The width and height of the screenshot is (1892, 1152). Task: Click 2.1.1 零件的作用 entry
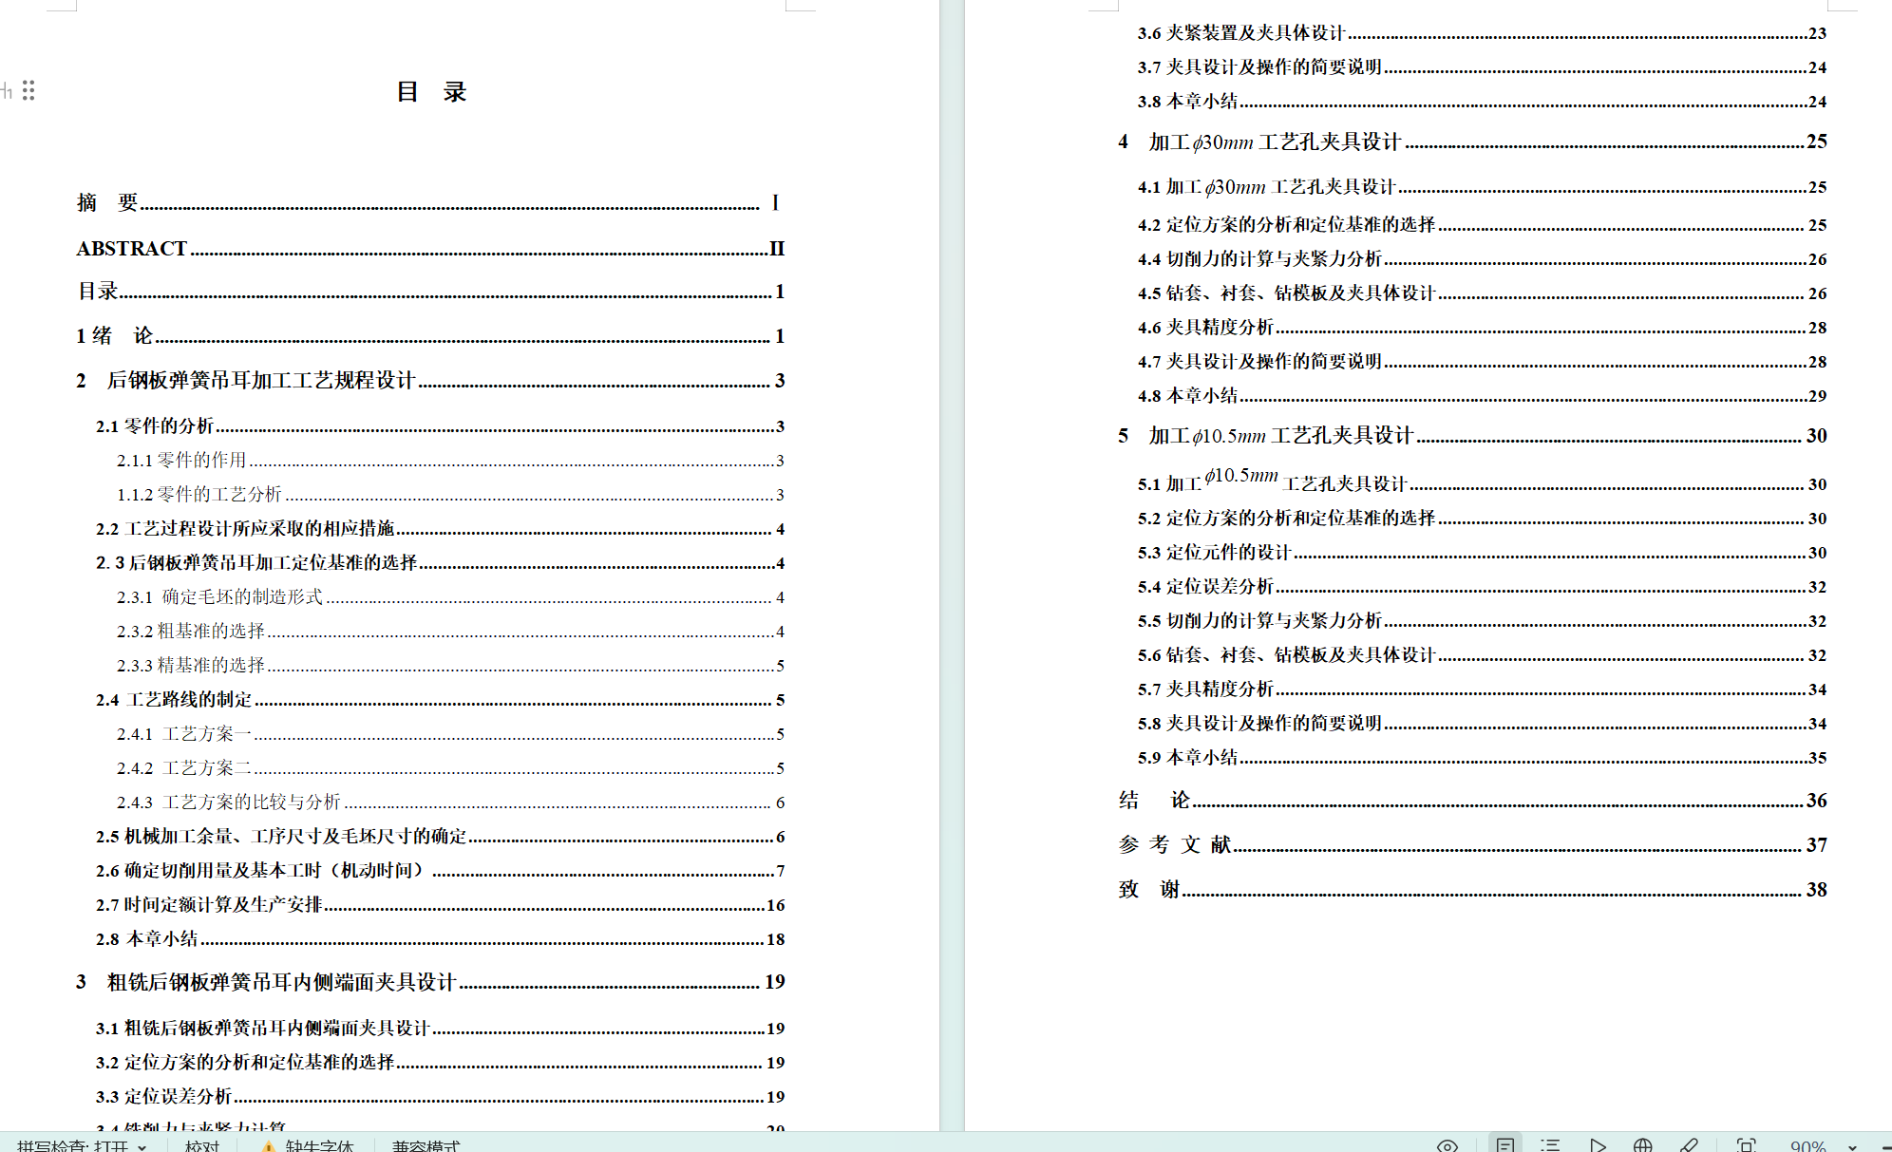(x=450, y=460)
